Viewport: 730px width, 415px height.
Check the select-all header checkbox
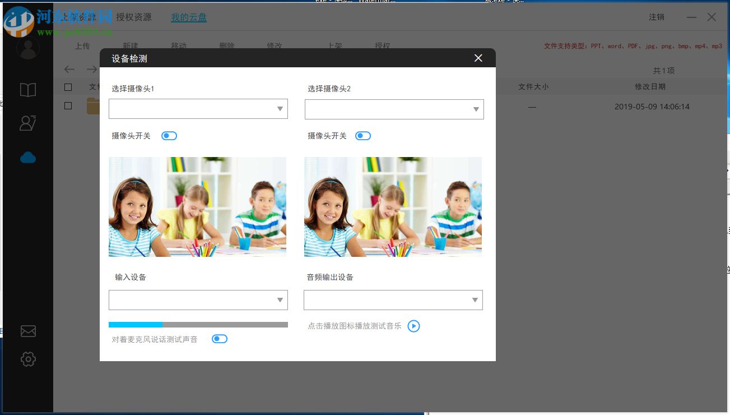(68, 87)
